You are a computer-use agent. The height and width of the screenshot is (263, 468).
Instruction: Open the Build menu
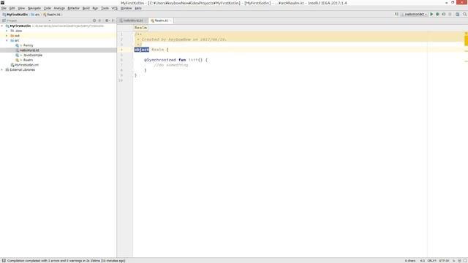pos(86,8)
